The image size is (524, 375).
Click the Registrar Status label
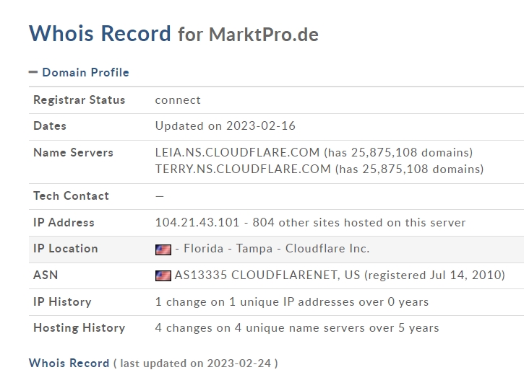click(x=80, y=100)
